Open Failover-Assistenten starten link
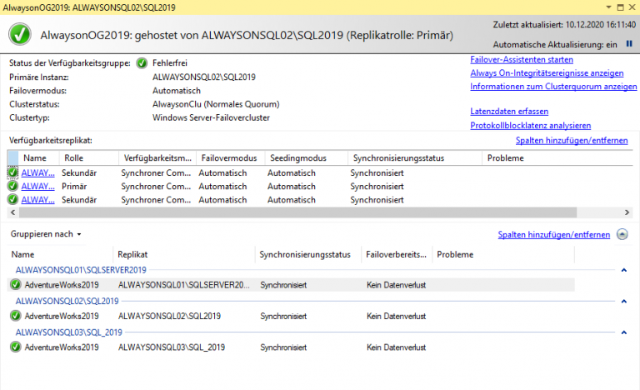Screen dimensions: 640x390 click(x=522, y=60)
